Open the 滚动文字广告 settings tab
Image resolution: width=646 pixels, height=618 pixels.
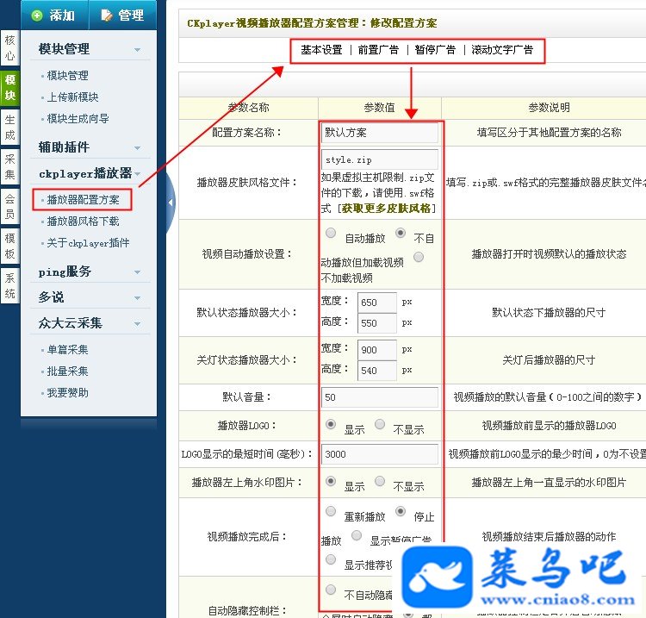[502, 50]
